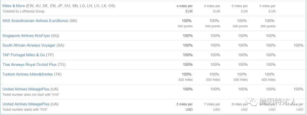The width and height of the screenshot is (307, 115).
Task: Open Turkish Airlines Miles&Smiles link
Action: (28, 74)
